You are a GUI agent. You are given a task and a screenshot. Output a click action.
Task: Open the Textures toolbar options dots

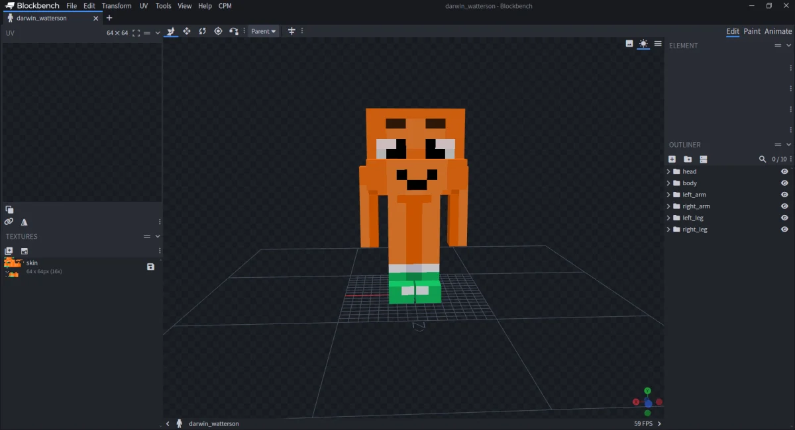(160, 251)
